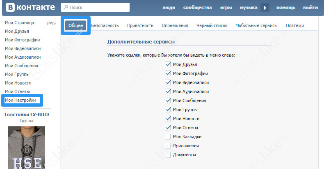Switch to the Безопасность tab
324x169 pixels.
(105, 25)
